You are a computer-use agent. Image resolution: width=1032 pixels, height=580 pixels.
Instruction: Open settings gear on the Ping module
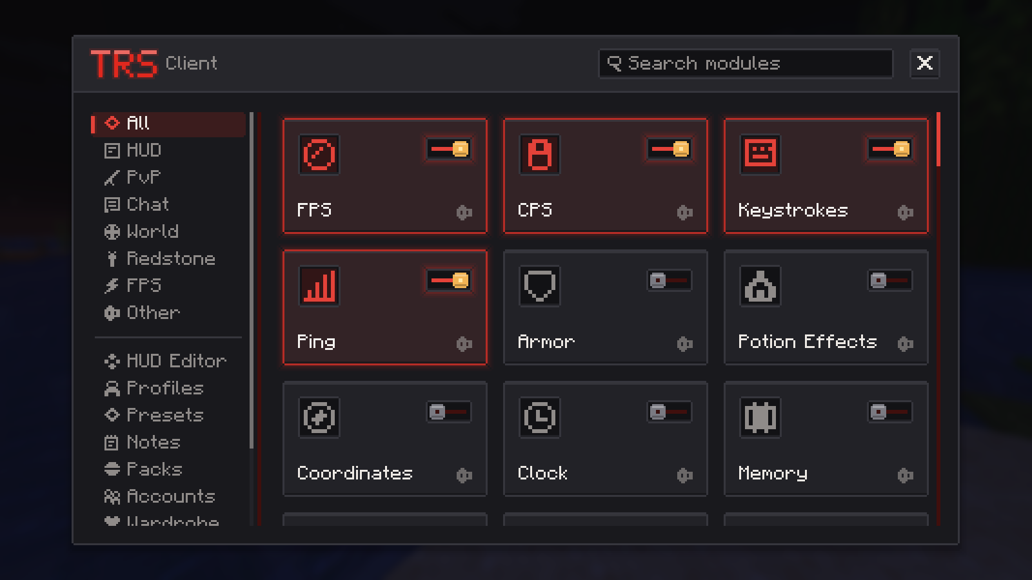(x=464, y=343)
